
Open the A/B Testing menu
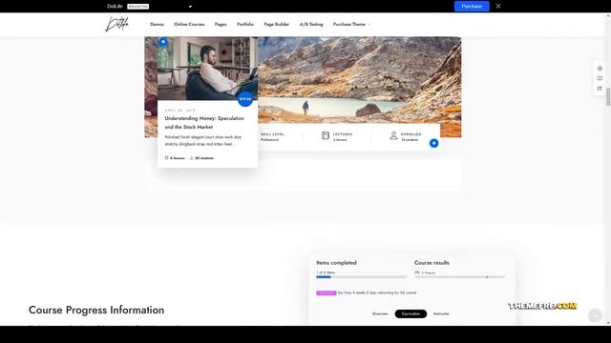311,24
